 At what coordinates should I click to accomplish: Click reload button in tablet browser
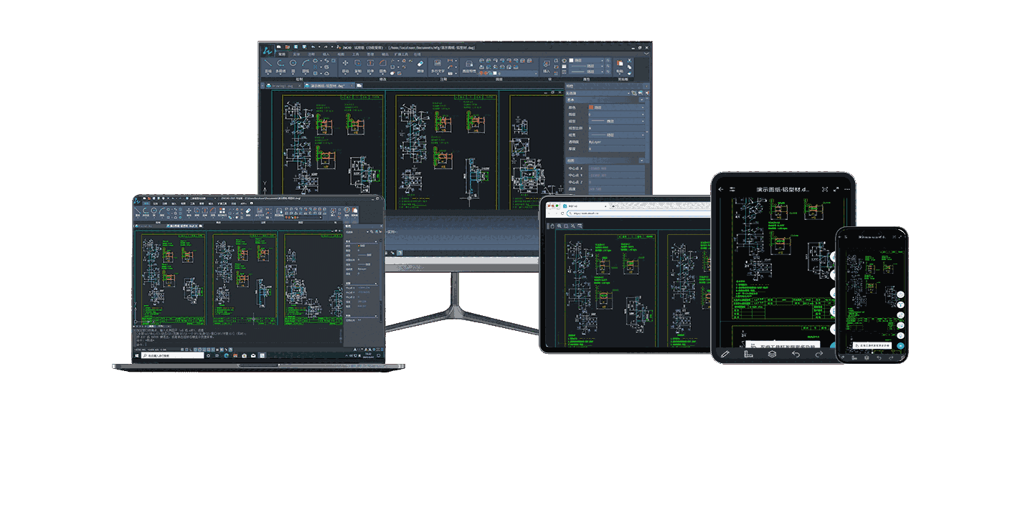tap(562, 213)
